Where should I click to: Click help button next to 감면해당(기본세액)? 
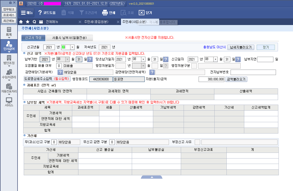click(60, 72)
